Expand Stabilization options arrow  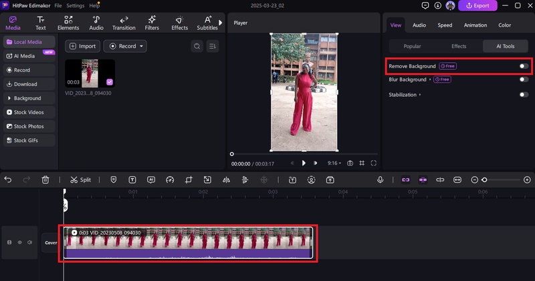(x=420, y=95)
